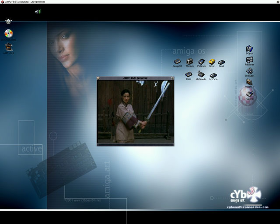Open the linux partition icon

pos(189,74)
